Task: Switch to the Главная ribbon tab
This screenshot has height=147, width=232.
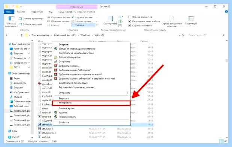Action: coord(21,12)
